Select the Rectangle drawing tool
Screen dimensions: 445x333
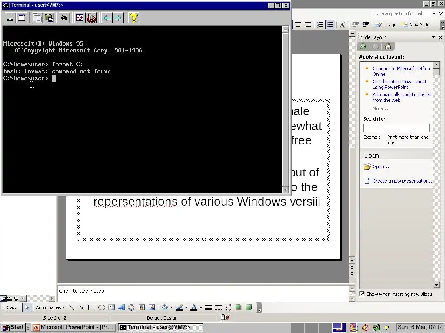(x=91, y=307)
